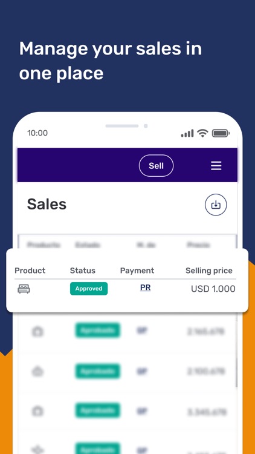Image resolution: width=255 pixels, height=454 pixels.
Task: Click the Product column header
Action: (30, 271)
